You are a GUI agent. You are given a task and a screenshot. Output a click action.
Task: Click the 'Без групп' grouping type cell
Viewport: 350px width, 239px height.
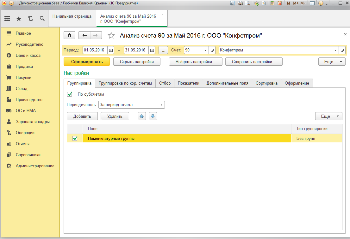point(316,138)
